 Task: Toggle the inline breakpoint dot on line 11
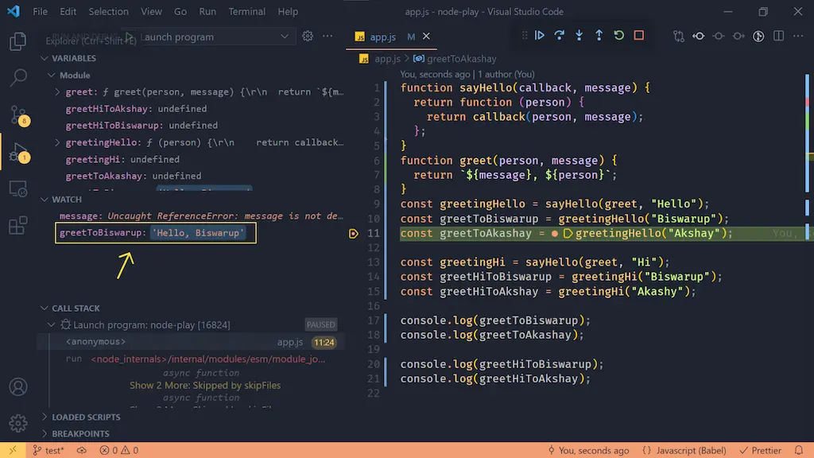click(x=554, y=234)
